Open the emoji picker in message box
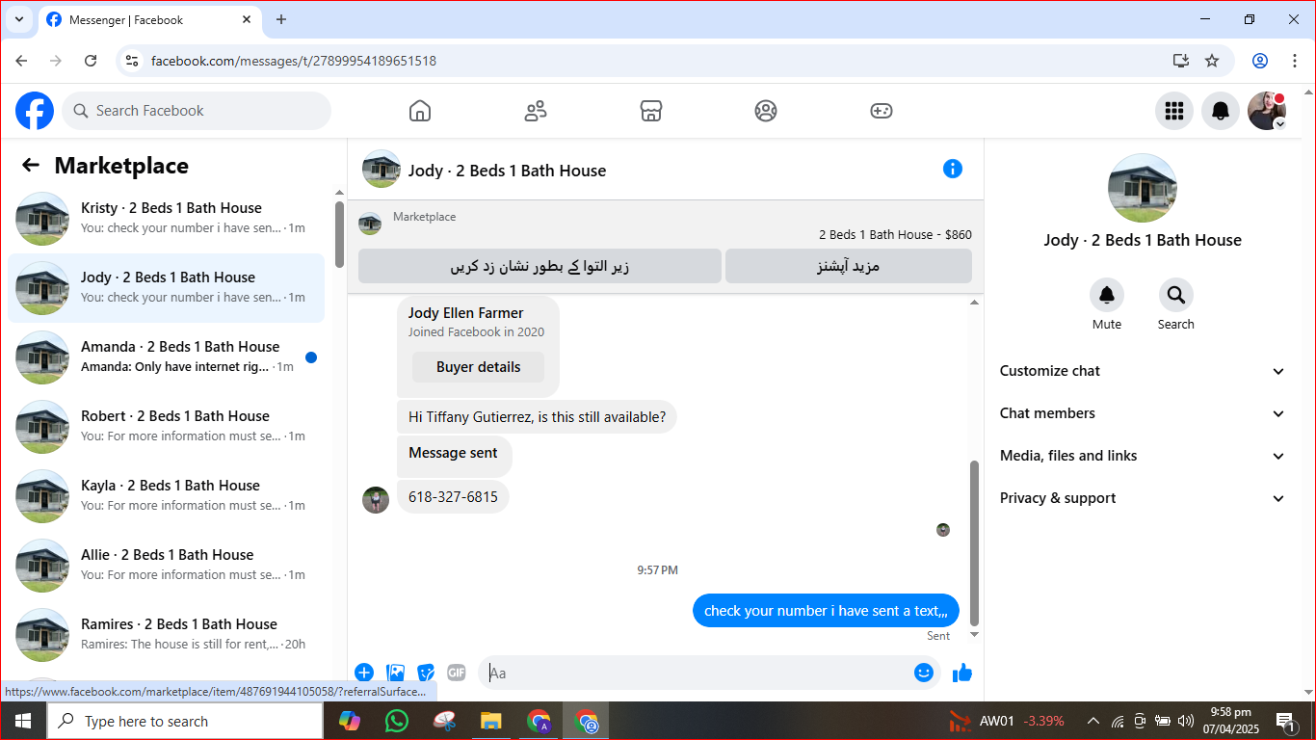The width and height of the screenshot is (1316, 740). click(924, 673)
